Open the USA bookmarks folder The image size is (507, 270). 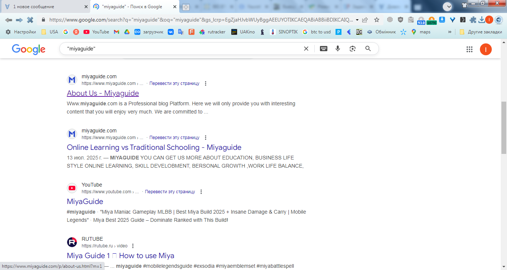point(49,32)
